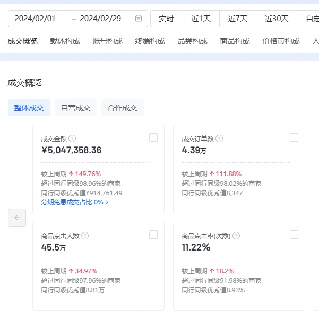Switch to 品类构成 tab
Image resolution: width=319 pixels, height=319 pixels.
pyautogui.click(x=192, y=41)
